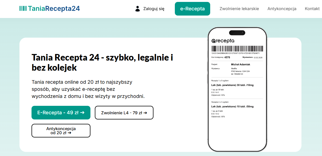
Task: Select the Zwolnienie L4 - 79 zł button
Action: [x=124, y=113]
